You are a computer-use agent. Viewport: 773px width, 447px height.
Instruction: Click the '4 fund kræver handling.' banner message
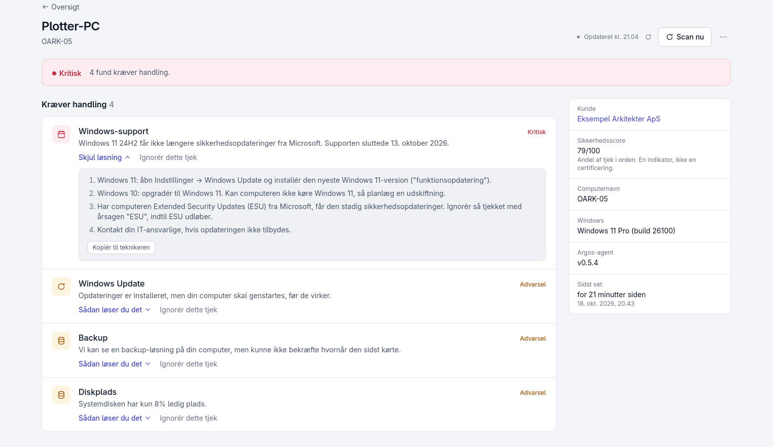pyautogui.click(x=130, y=72)
